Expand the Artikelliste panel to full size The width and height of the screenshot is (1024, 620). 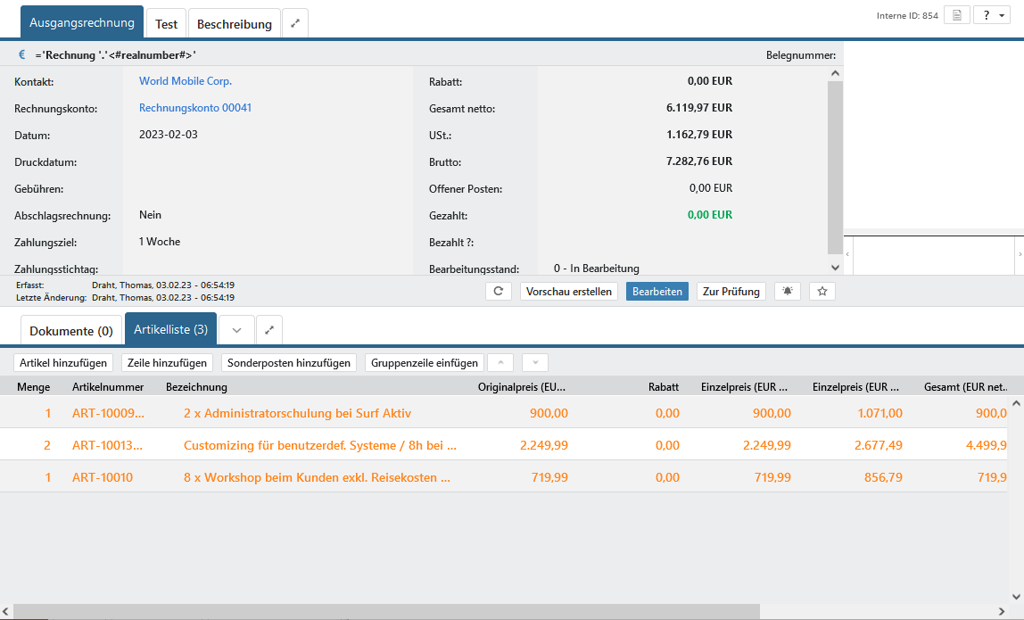(269, 330)
